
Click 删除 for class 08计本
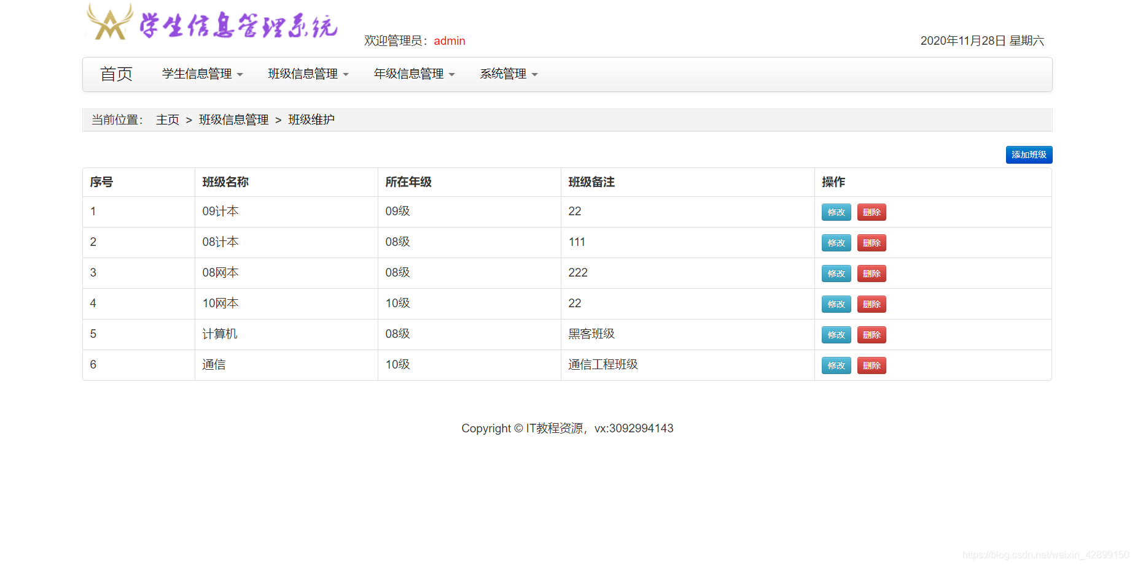pyautogui.click(x=872, y=243)
